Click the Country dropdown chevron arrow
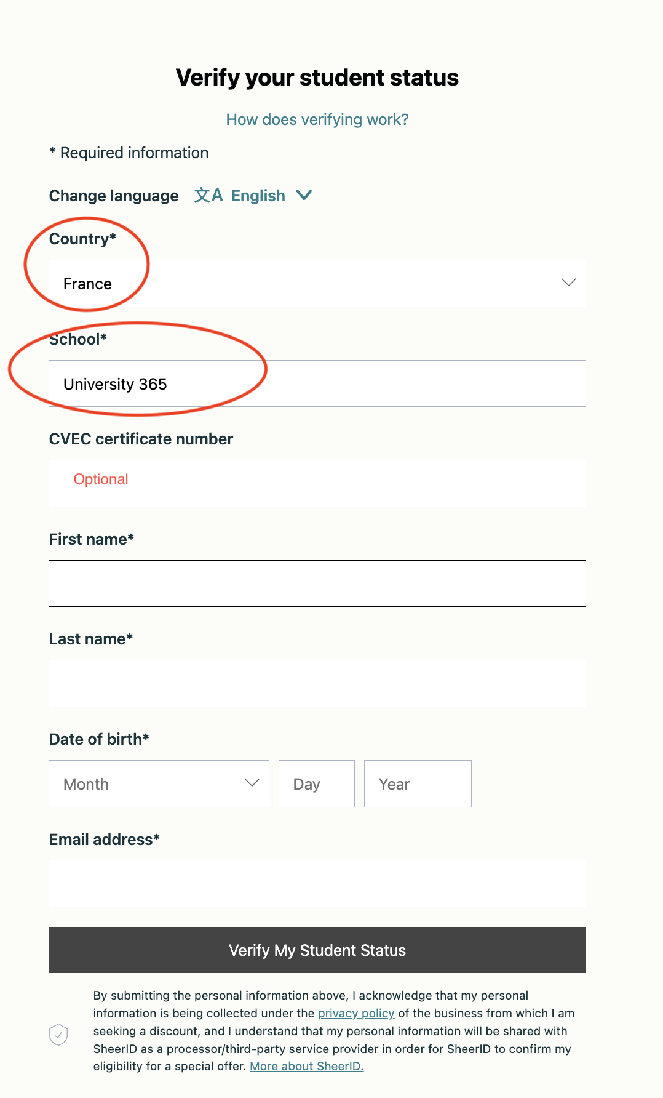This screenshot has height=1098, width=663. pyautogui.click(x=568, y=283)
